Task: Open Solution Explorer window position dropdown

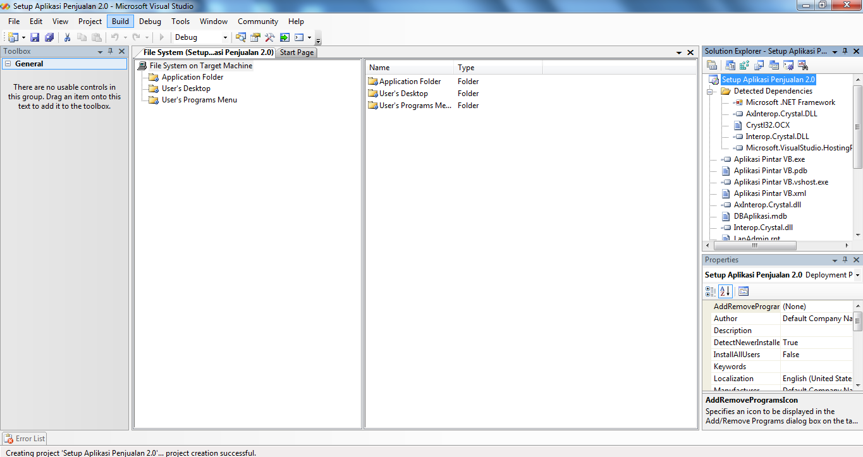Action: [x=835, y=51]
